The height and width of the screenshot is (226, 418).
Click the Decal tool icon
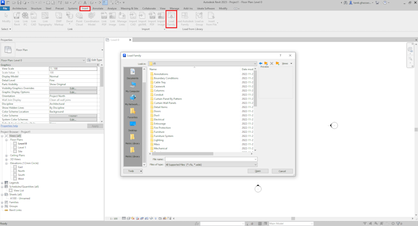point(70,19)
